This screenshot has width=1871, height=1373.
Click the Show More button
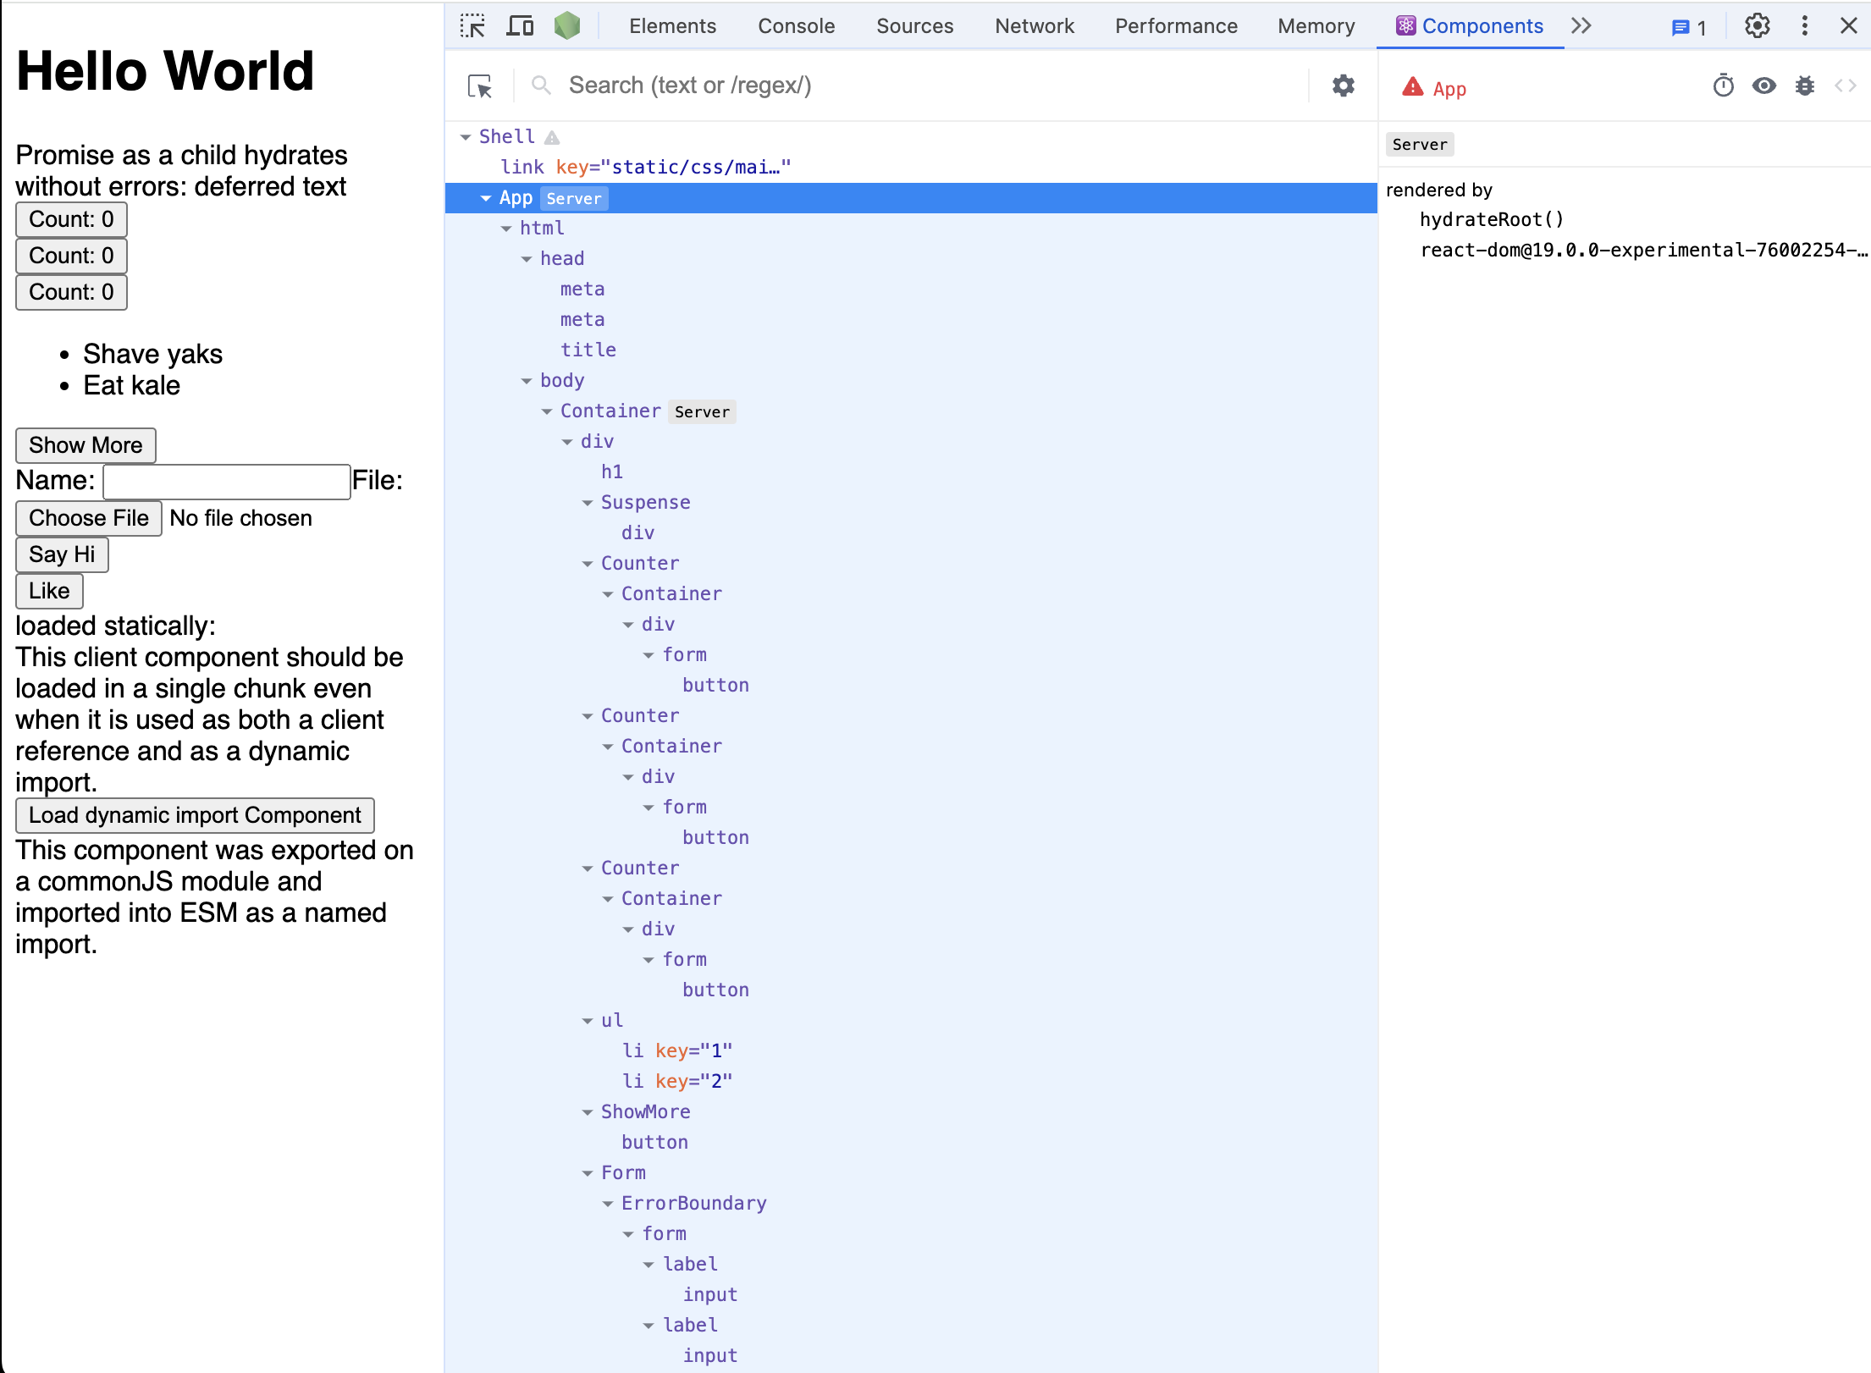(86, 445)
